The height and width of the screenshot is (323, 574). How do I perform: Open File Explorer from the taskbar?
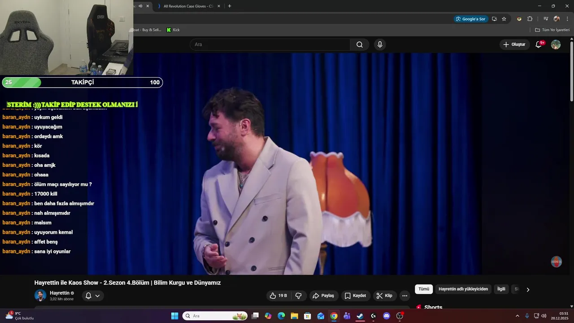click(x=294, y=316)
